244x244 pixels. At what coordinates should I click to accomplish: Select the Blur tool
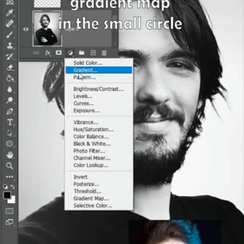click(9, 89)
